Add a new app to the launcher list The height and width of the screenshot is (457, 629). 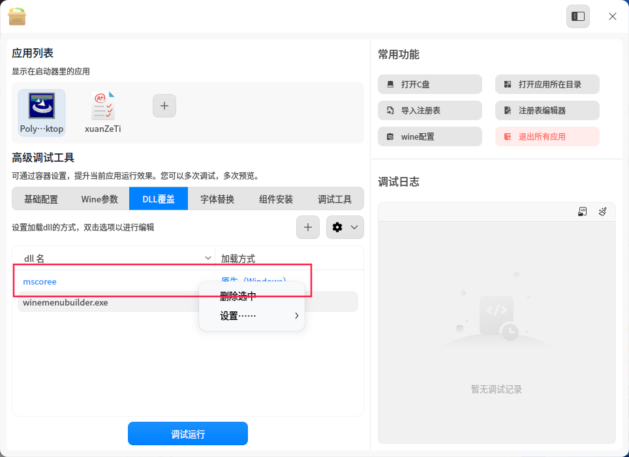[x=164, y=106]
